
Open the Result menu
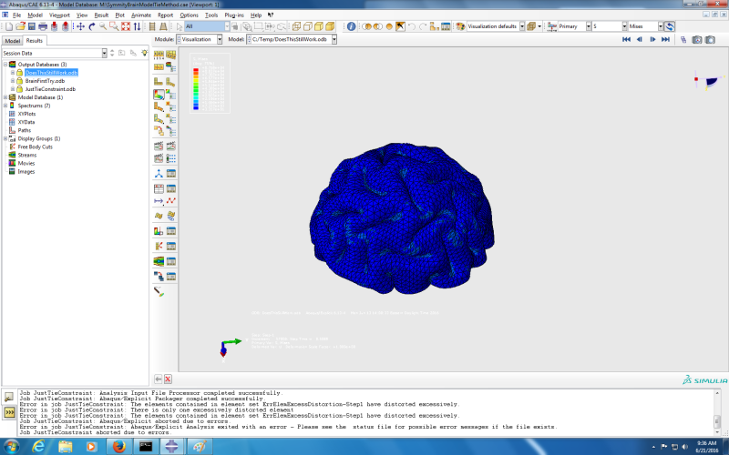pyautogui.click(x=101, y=15)
